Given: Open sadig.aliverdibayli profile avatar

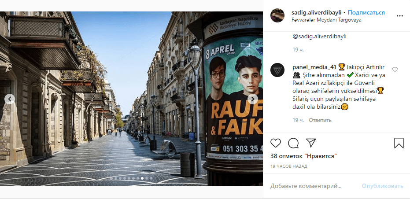Looking at the screenshot, I should pyautogui.click(x=277, y=15).
